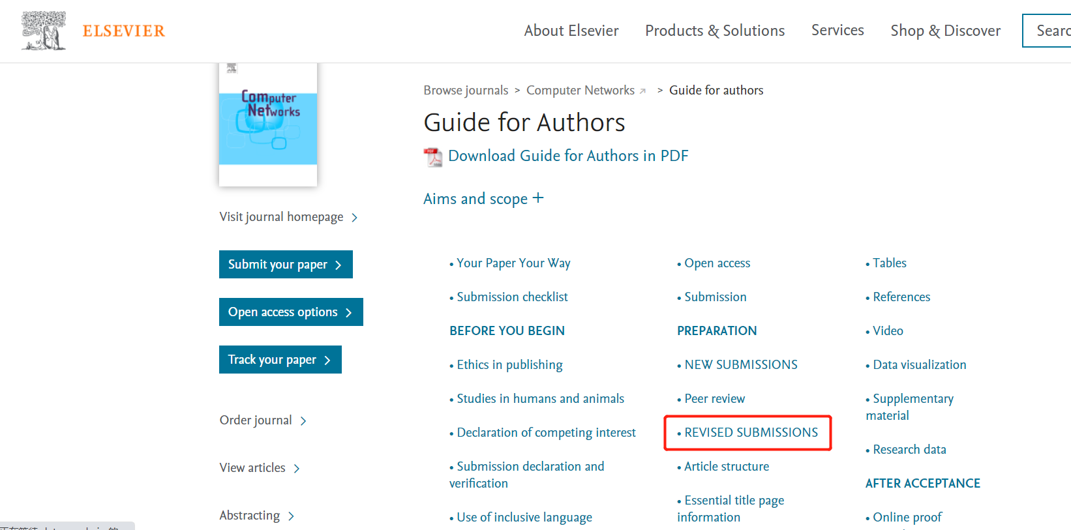Go to Browse journals breadcrumb

(x=466, y=91)
